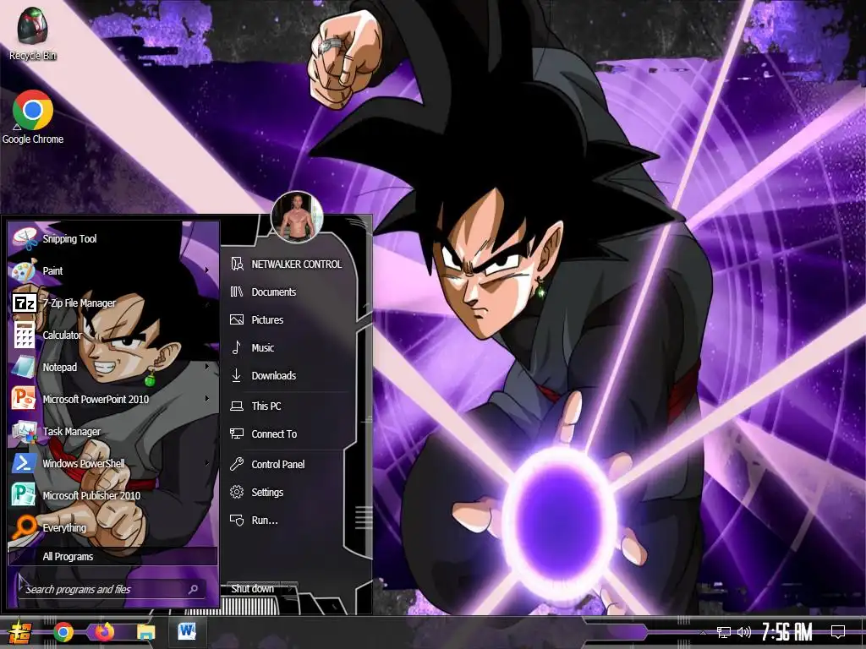The image size is (866, 649).
Task: Launch Microsoft PowerPoint 2010
Action: point(111,399)
